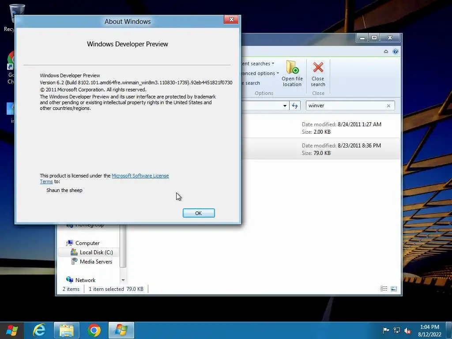
Task: Open File Explorer taskbar icon
Action: pyautogui.click(x=67, y=330)
